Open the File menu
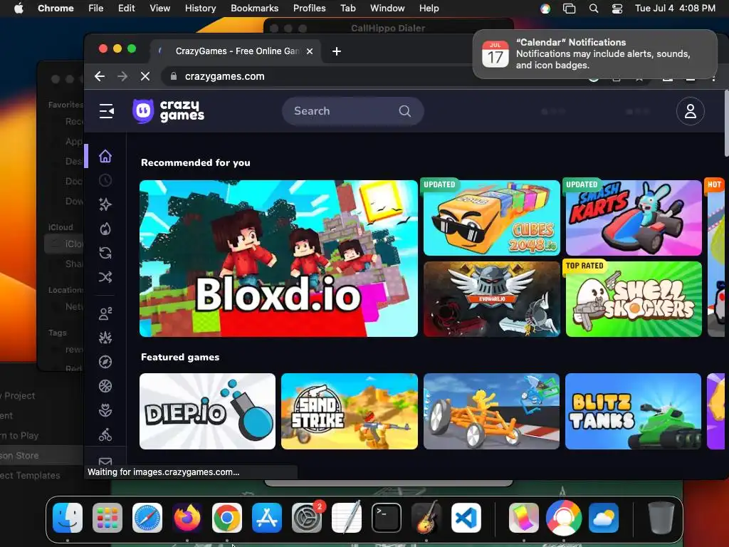This screenshot has width=729, height=547. 96,8
